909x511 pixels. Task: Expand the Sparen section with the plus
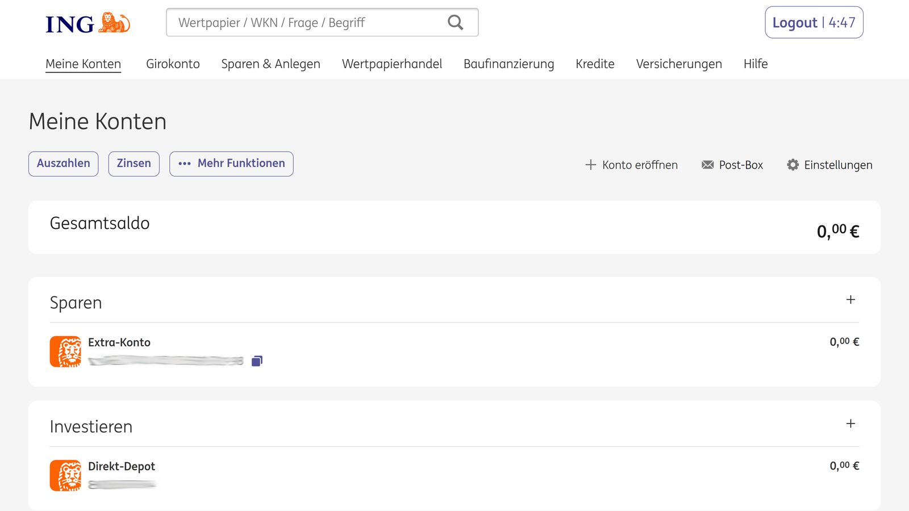coord(850,301)
